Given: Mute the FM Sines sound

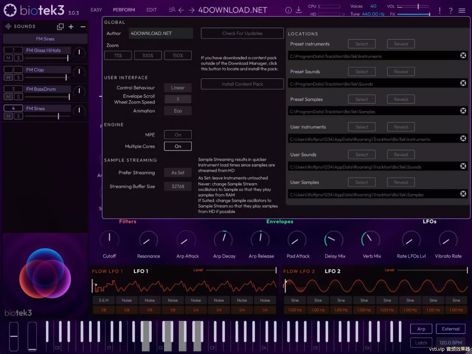Looking at the screenshot, I should (8, 116).
